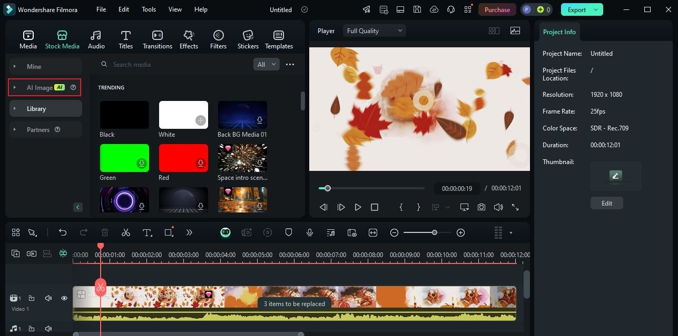Step to the previous frame

pos(324,207)
